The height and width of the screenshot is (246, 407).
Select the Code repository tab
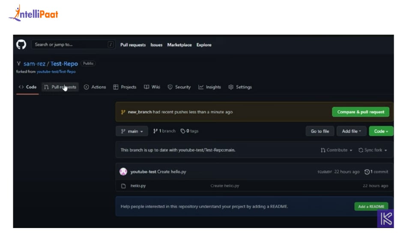(27, 87)
